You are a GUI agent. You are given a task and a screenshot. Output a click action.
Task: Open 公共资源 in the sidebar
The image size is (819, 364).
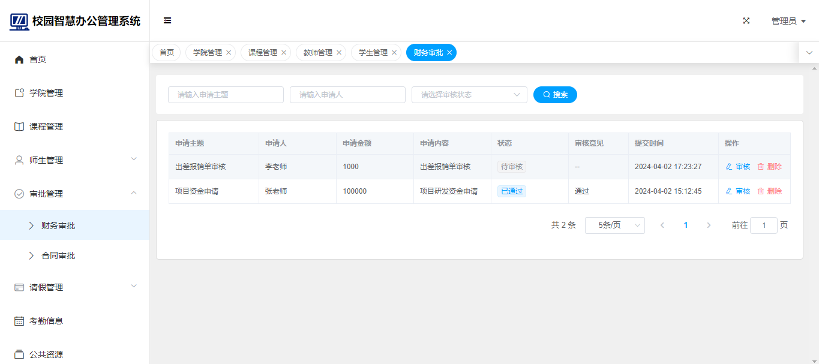pyautogui.click(x=46, y=354)
